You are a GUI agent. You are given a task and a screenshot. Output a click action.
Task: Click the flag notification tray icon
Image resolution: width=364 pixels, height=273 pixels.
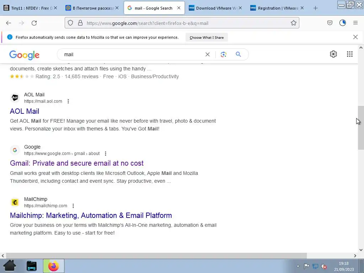(x=306, y=266)
